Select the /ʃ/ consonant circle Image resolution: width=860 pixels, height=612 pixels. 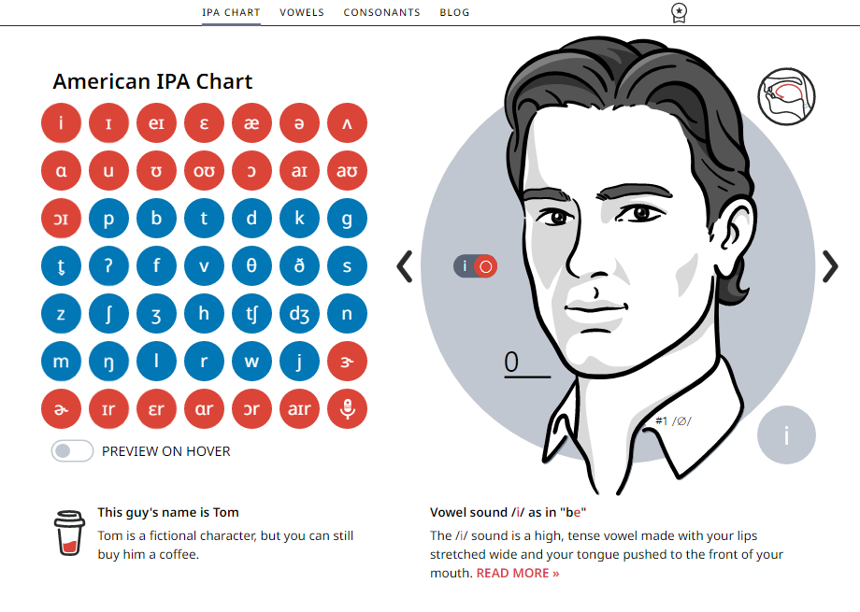click(108, 314)
